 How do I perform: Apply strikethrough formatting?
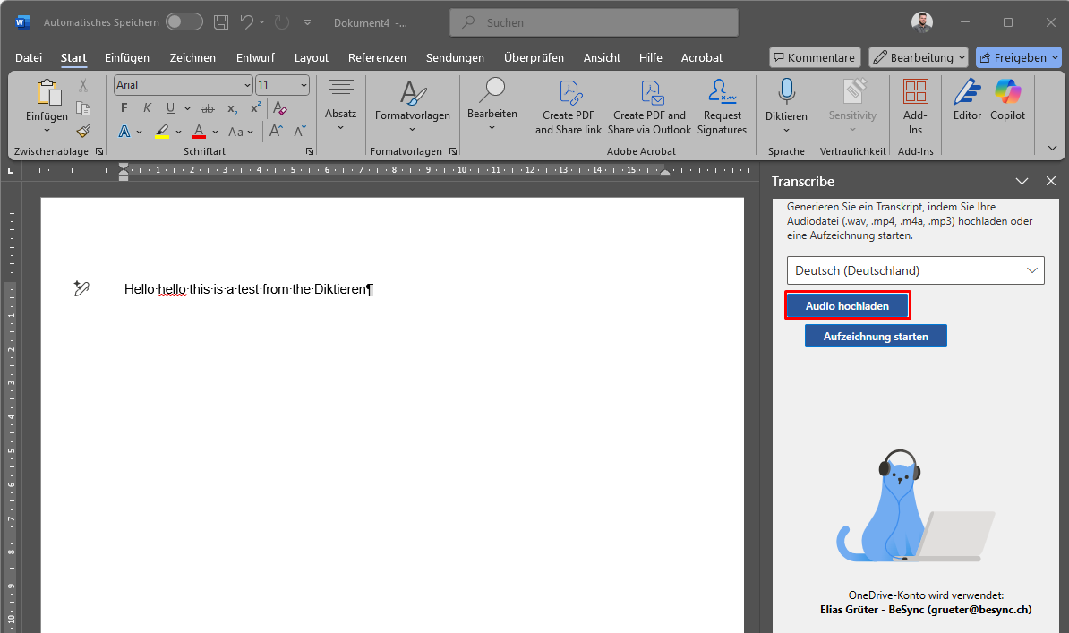pyautogui.click(x=208, y=107)
